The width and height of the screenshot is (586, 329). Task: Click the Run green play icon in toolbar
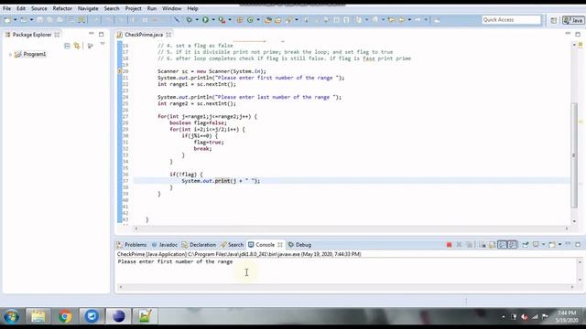pyautogui.click(x=205, y=20)
